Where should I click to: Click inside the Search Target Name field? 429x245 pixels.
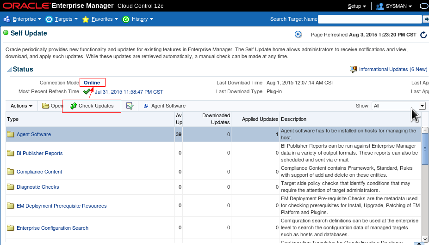(370, 19)
